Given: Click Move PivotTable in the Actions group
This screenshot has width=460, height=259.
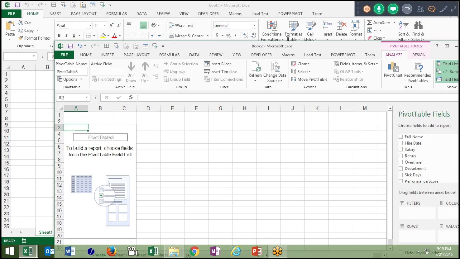Looking at the screenshot, I should click(309, 79).
